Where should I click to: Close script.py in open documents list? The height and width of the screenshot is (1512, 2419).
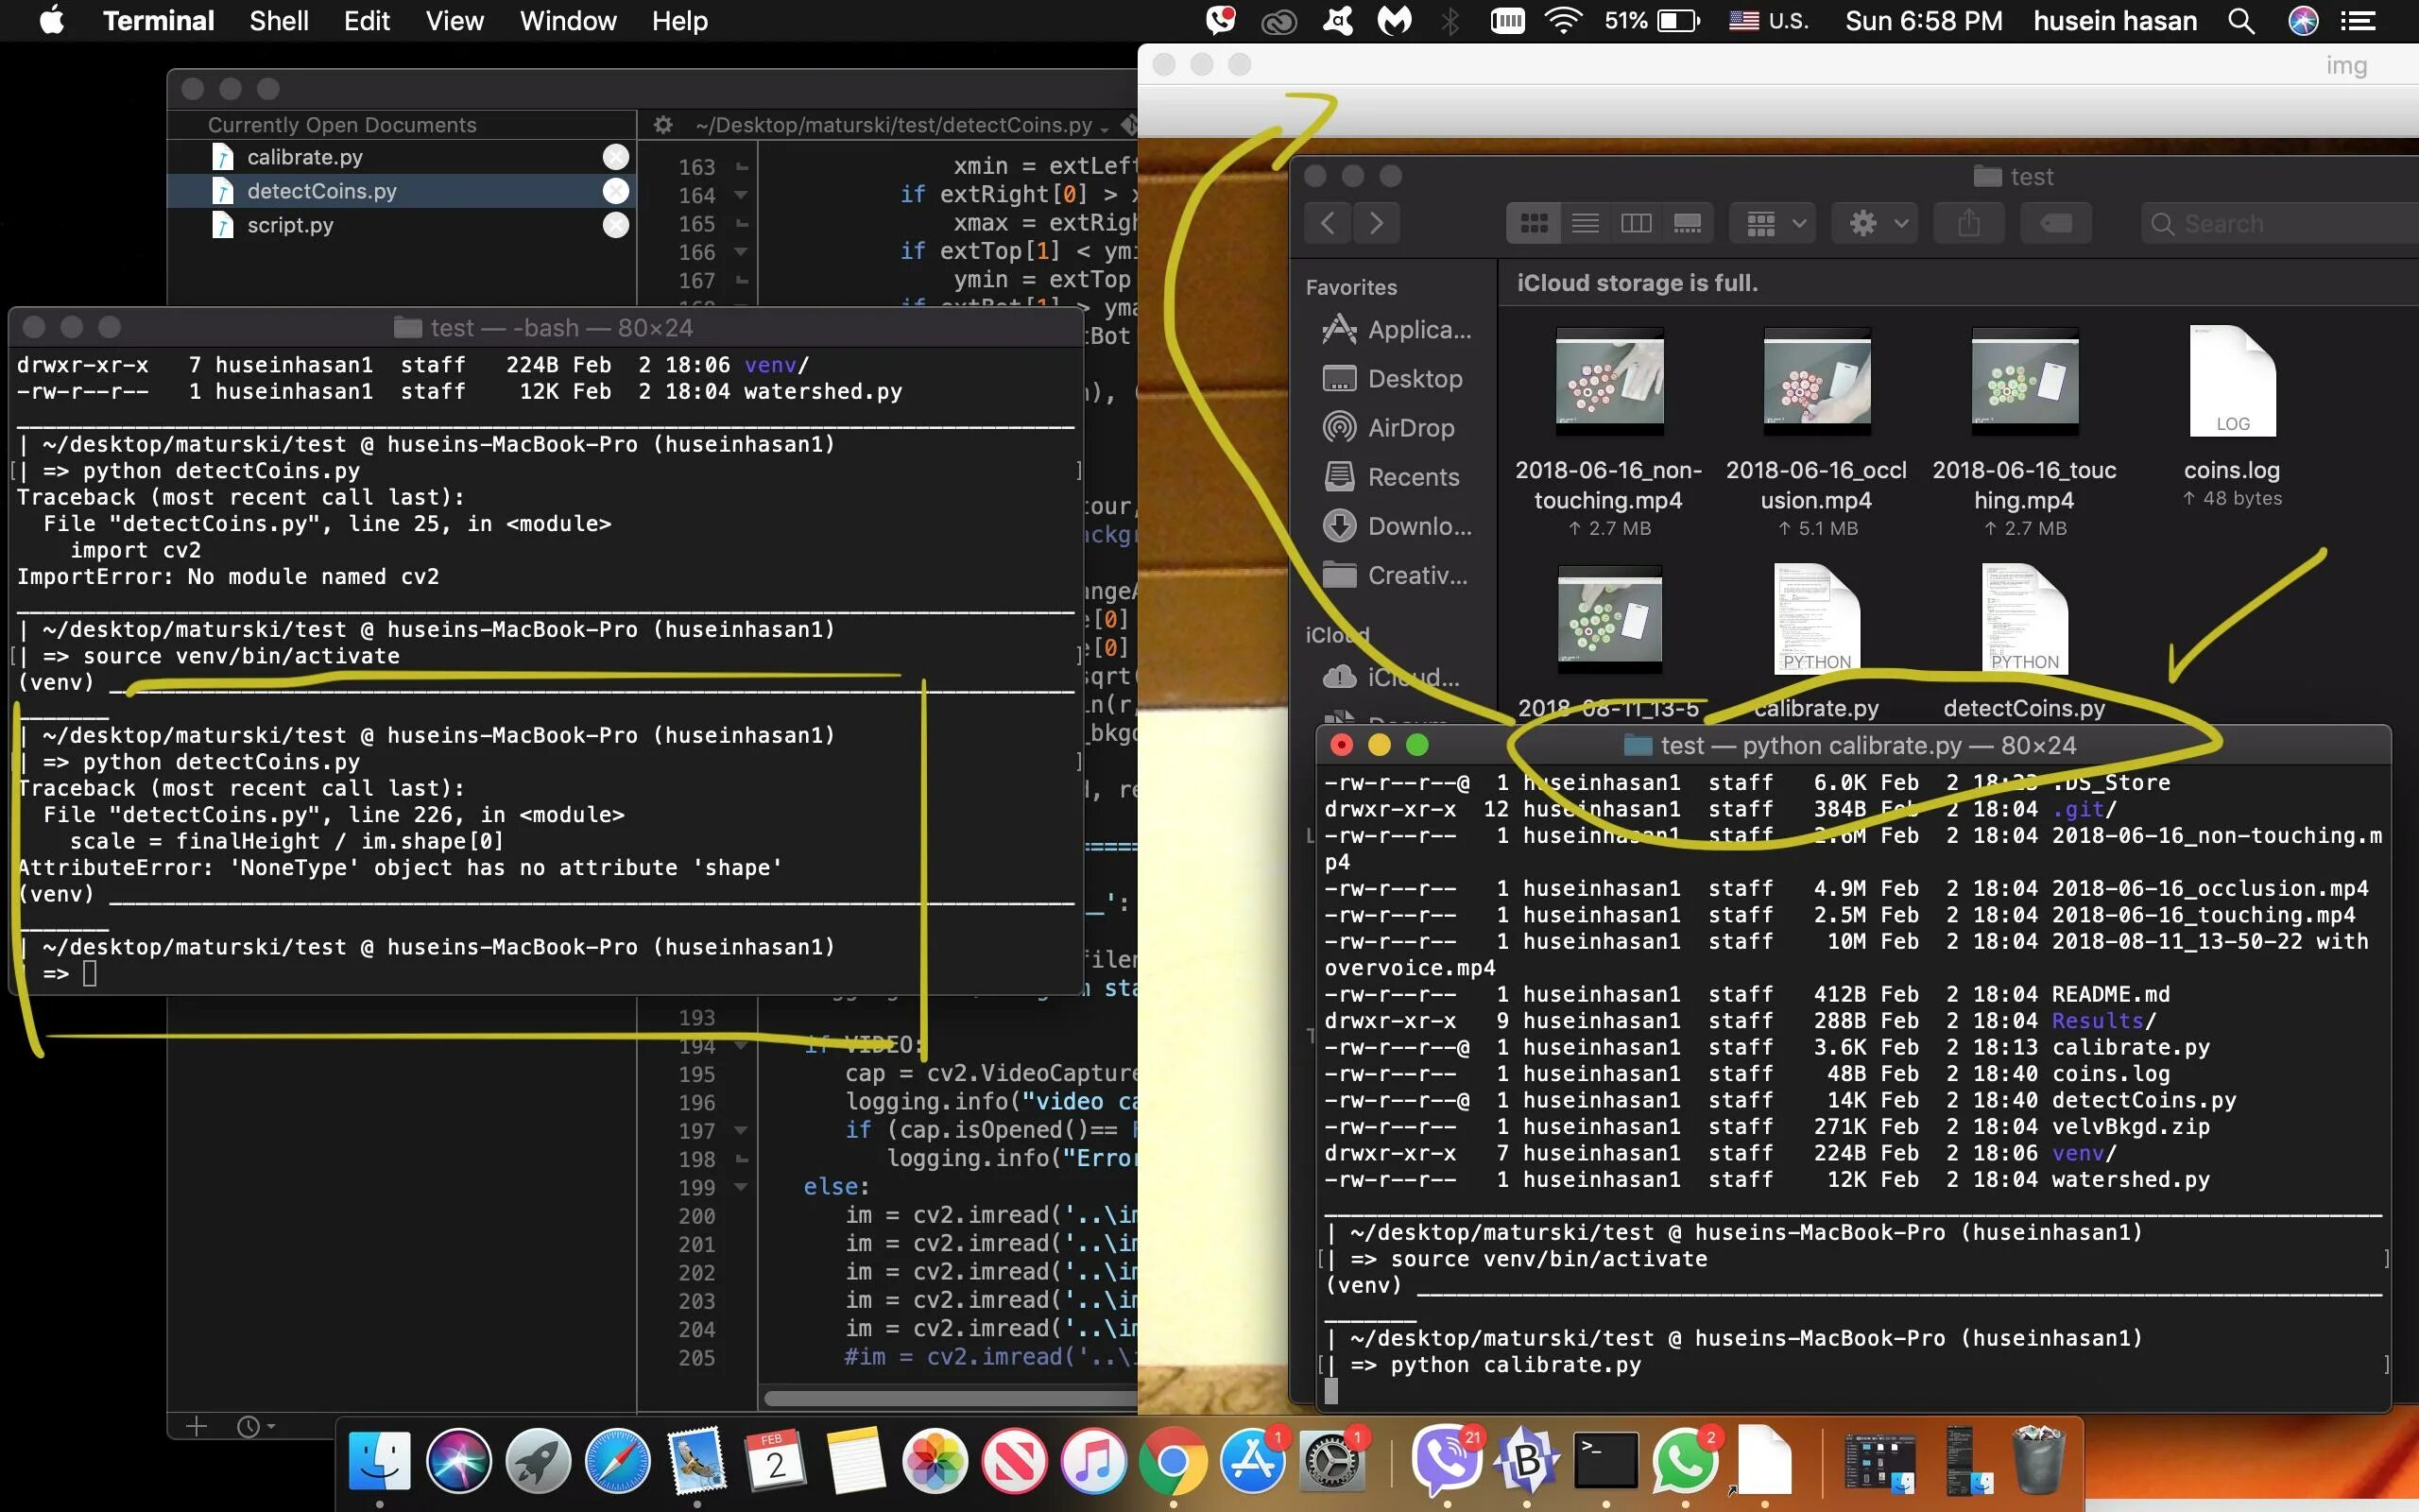coord(616,225)
